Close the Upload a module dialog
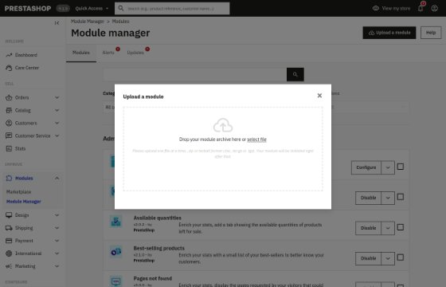The image size is (446, 287). point(319,96)
